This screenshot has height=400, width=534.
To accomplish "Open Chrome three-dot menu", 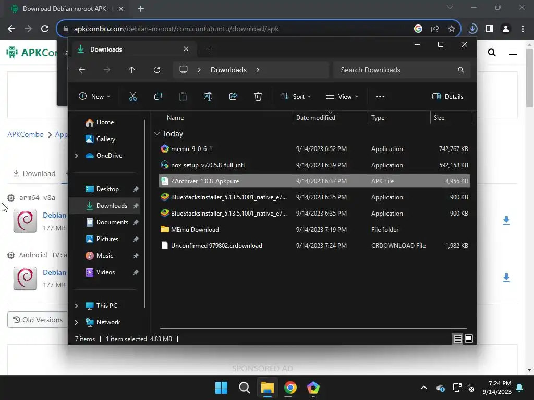I will click(x=523, y=29).
